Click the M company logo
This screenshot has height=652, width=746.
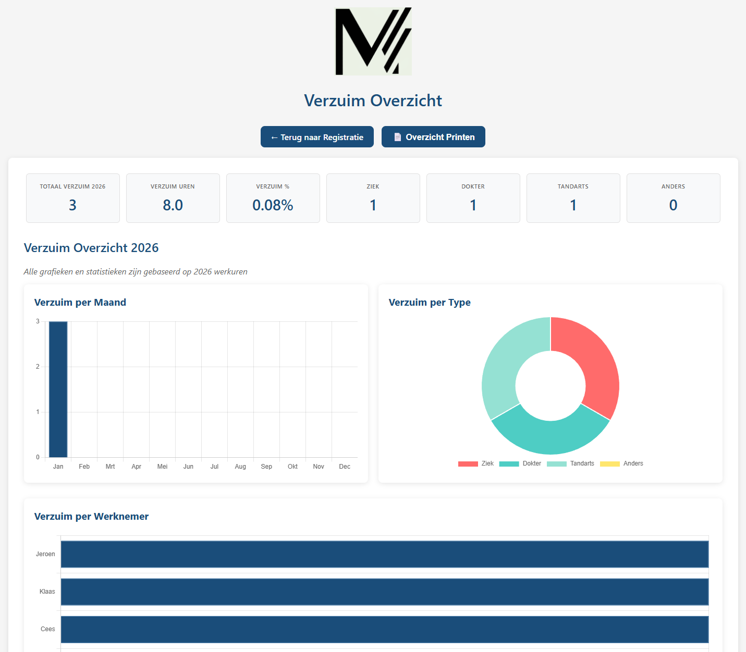pyautogui.click(x=373, y=41)
